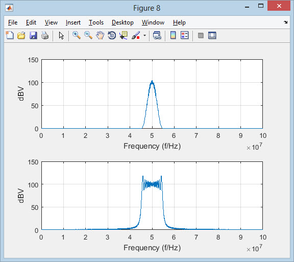This screenshot has height=262, width=294.
Task: Create a new figure with toolbar icon
Action: coord(10,35)
